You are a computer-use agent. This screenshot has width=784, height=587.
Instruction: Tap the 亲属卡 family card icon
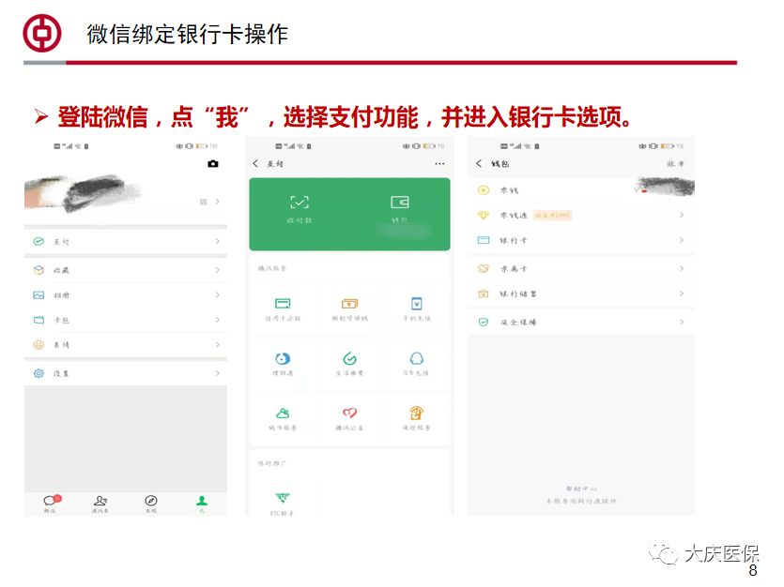click(483, 268)
